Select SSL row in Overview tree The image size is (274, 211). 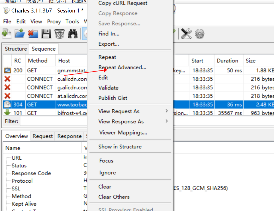pyautogui.click(x=16, y=189)
